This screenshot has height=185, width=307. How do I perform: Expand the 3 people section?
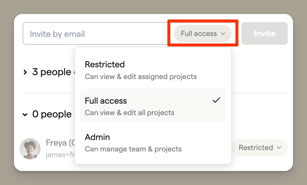click(x=25, y=72)
